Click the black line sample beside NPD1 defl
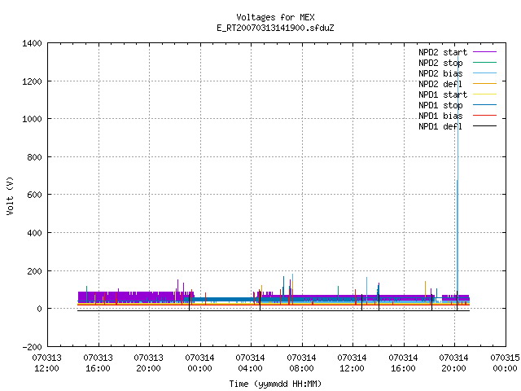Viewport: 521px width, 391px height. [485, 126]
